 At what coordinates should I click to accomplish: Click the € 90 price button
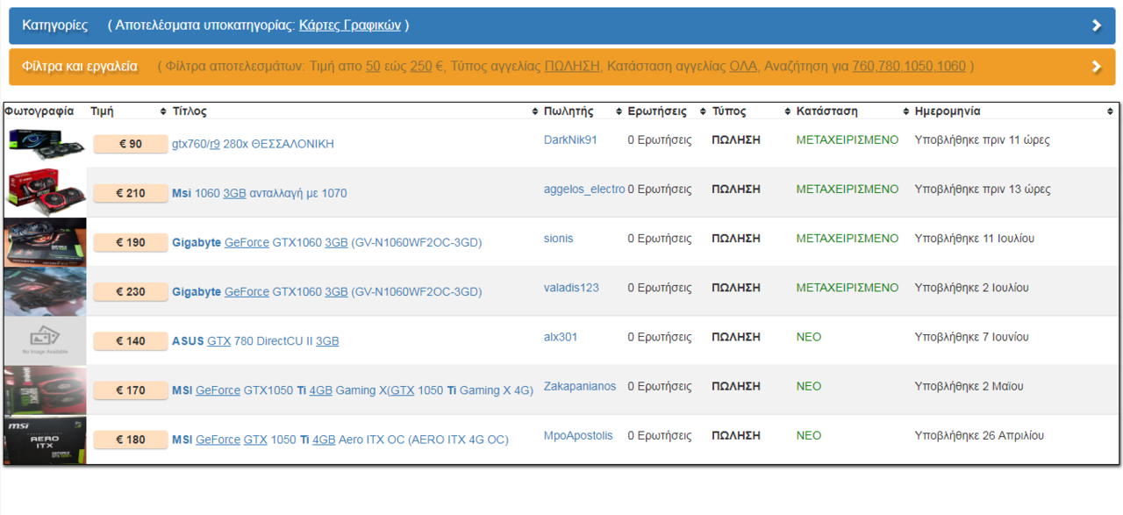point(130,144)
